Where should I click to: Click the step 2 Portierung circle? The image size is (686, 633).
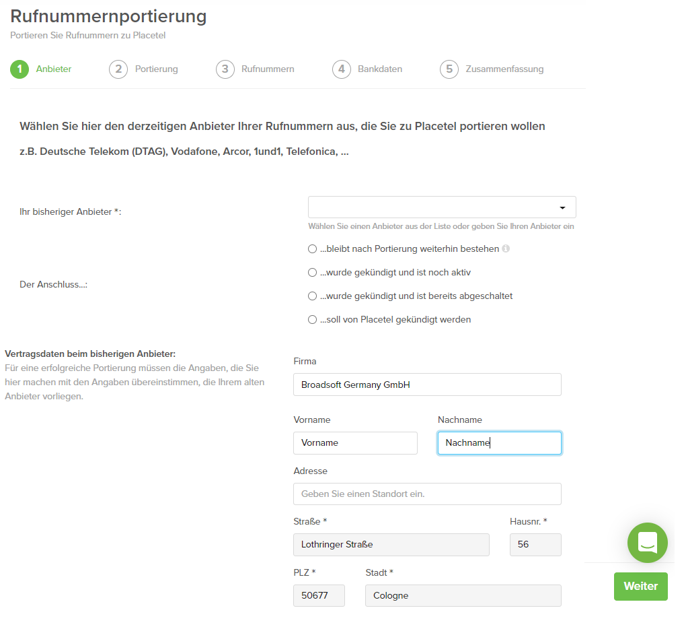point(118,69)
